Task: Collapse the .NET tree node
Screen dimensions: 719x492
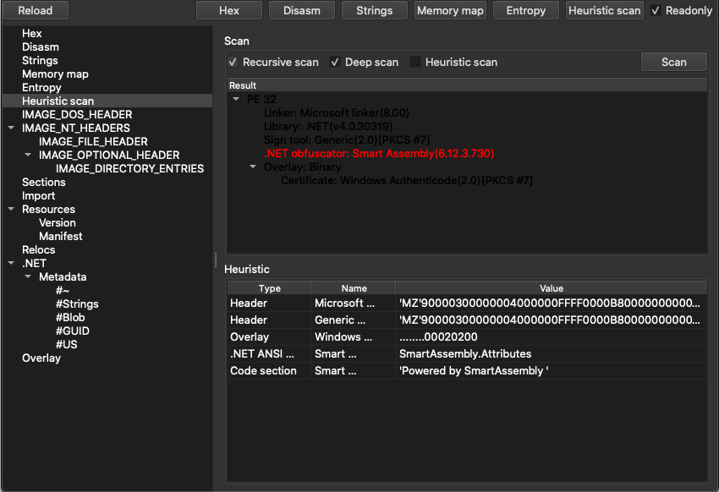Action: 12,263
